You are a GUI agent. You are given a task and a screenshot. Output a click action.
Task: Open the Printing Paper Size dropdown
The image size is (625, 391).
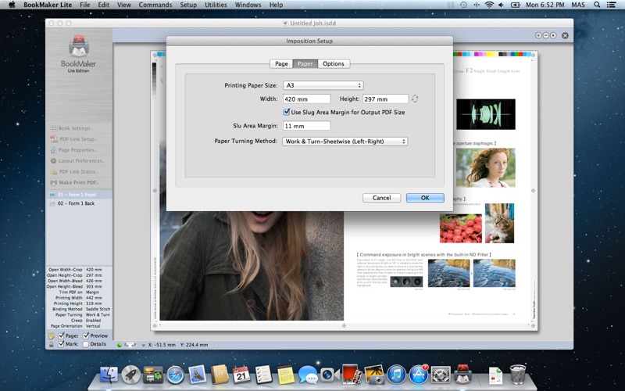pyautogui.click(x=323, y=85)
